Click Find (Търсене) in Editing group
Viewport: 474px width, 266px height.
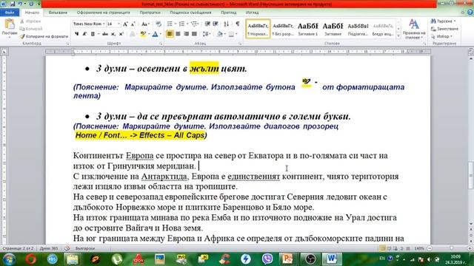click(x=443, y=21)
